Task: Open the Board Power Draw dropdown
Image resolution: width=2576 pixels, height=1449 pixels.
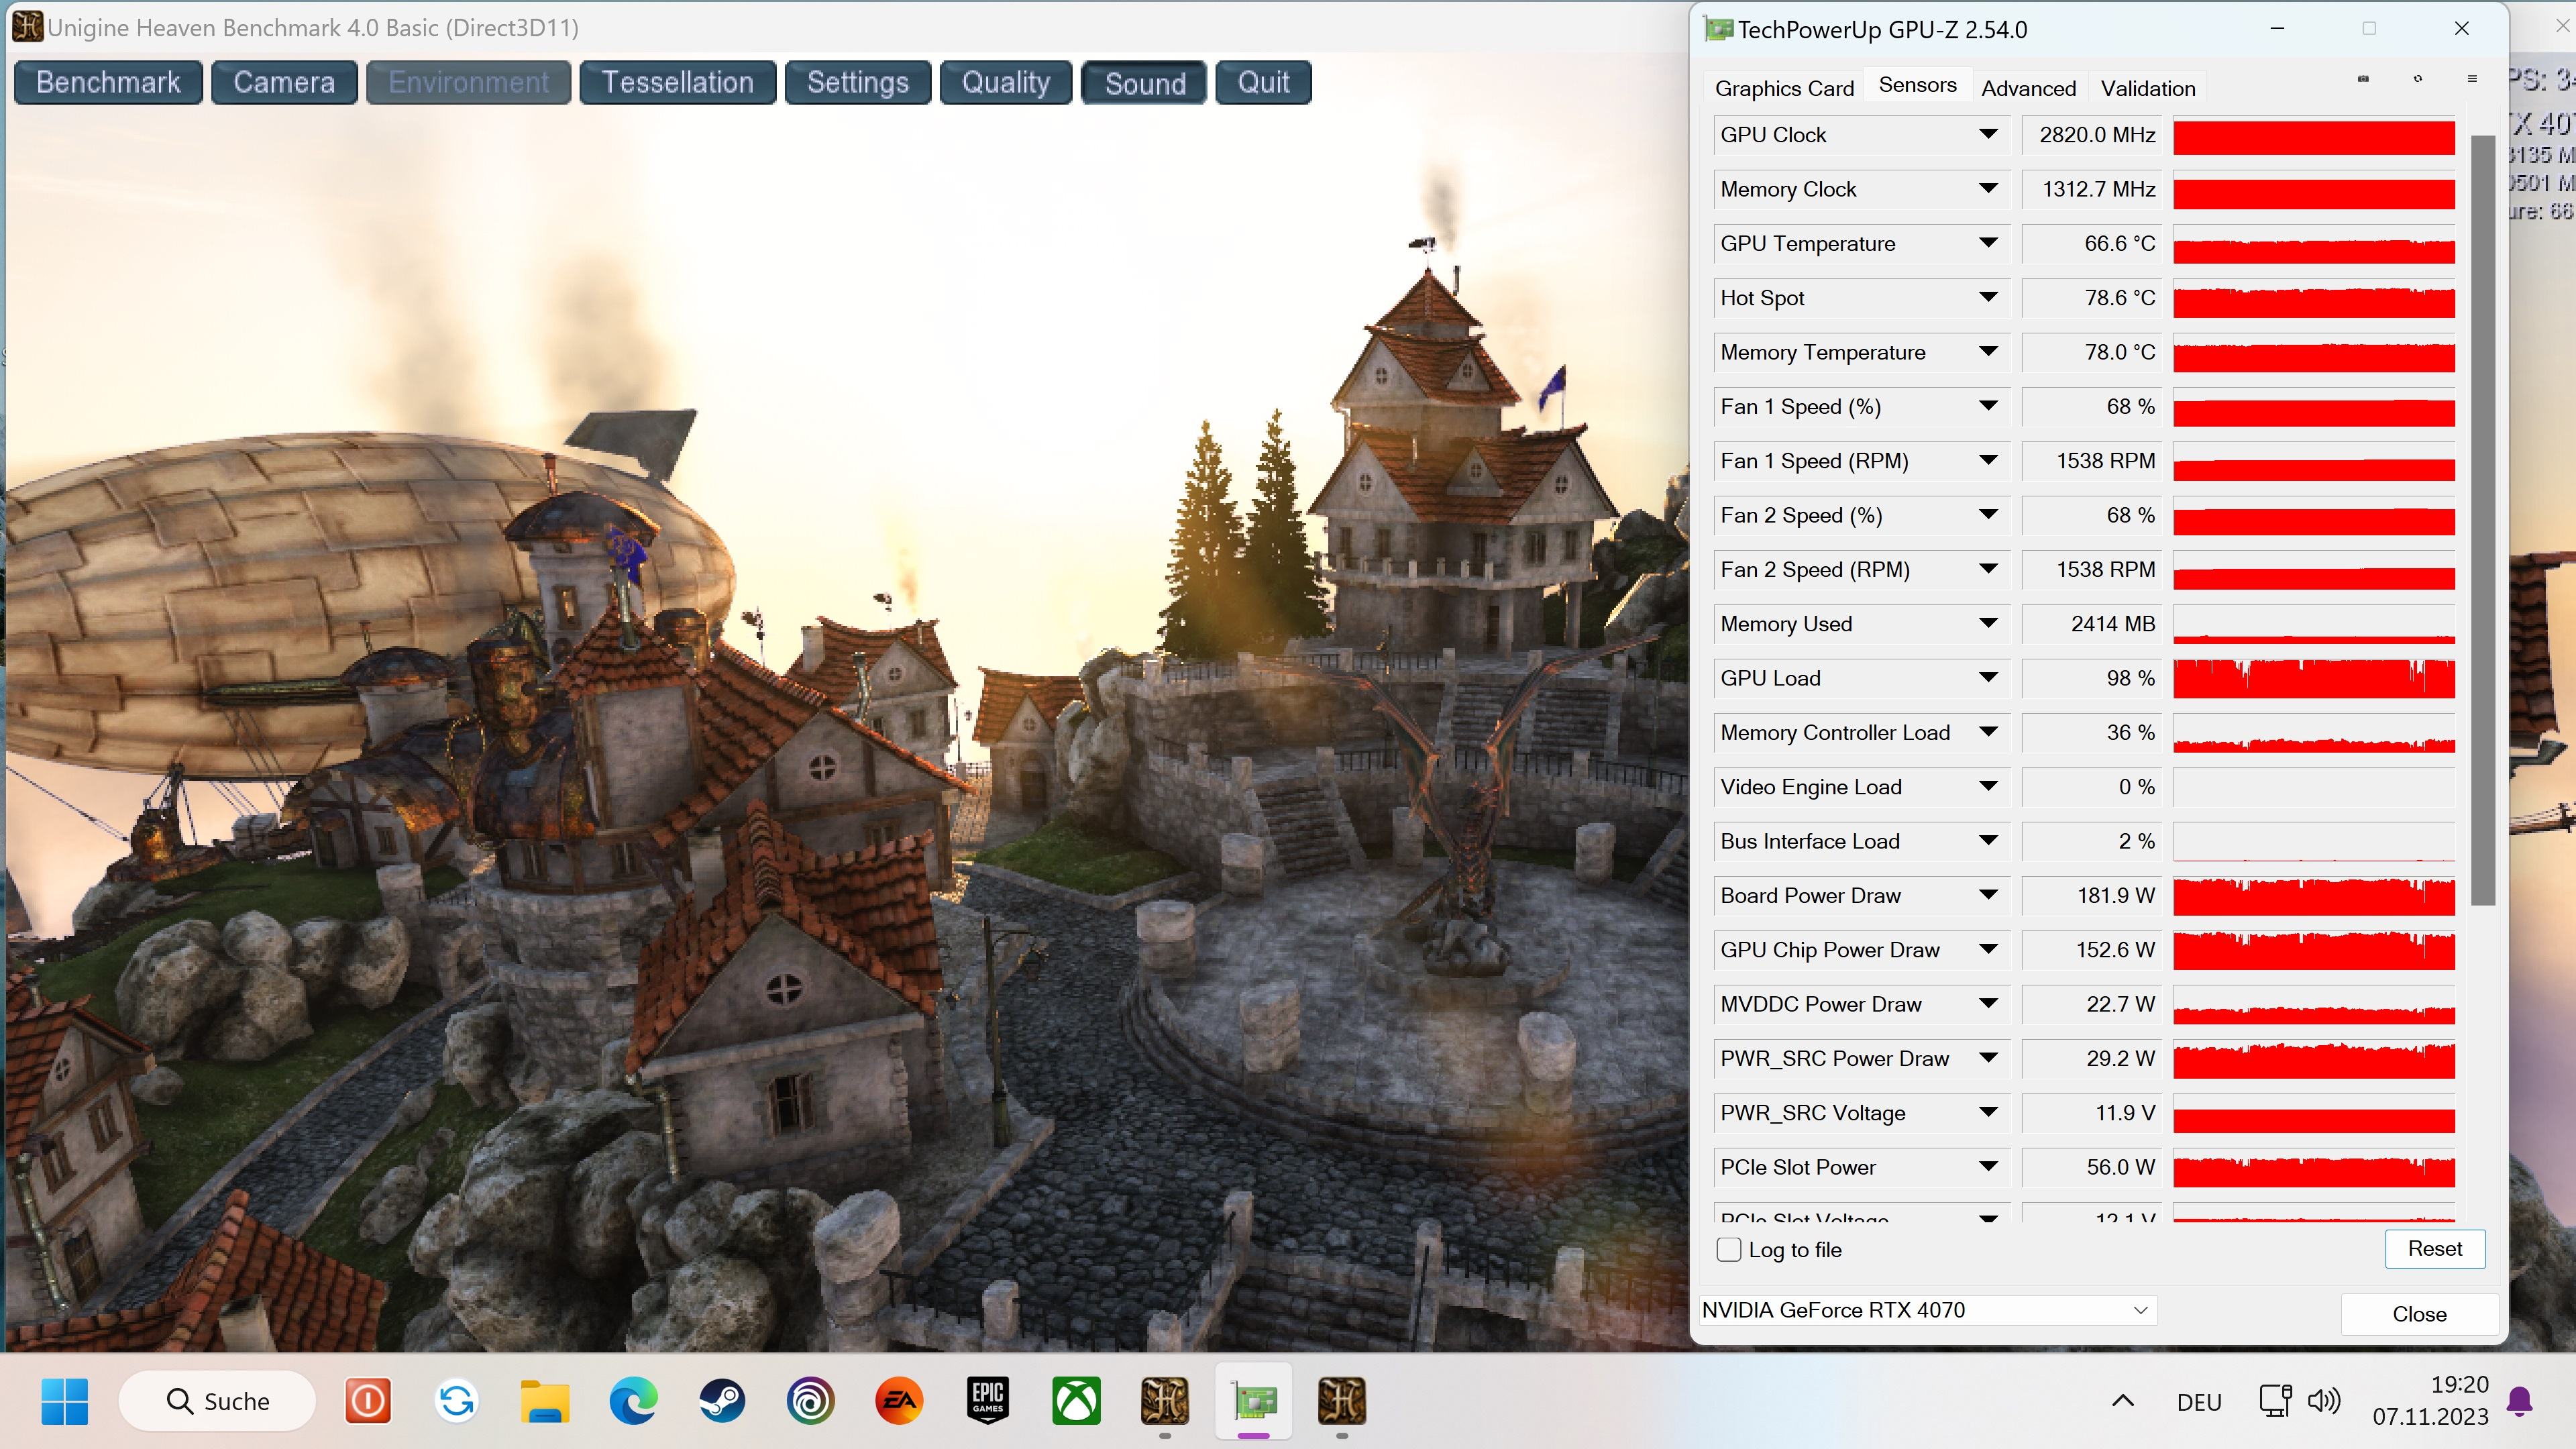Action: [1988, 895]
